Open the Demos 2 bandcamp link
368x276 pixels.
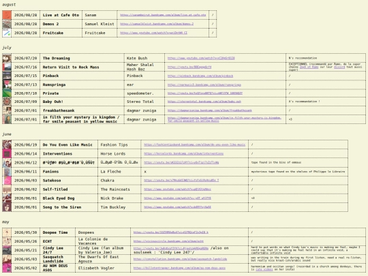pyautogui.click(x=157, y=24)
